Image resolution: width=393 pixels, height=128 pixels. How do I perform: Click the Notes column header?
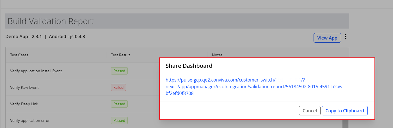tap(217, 55)
